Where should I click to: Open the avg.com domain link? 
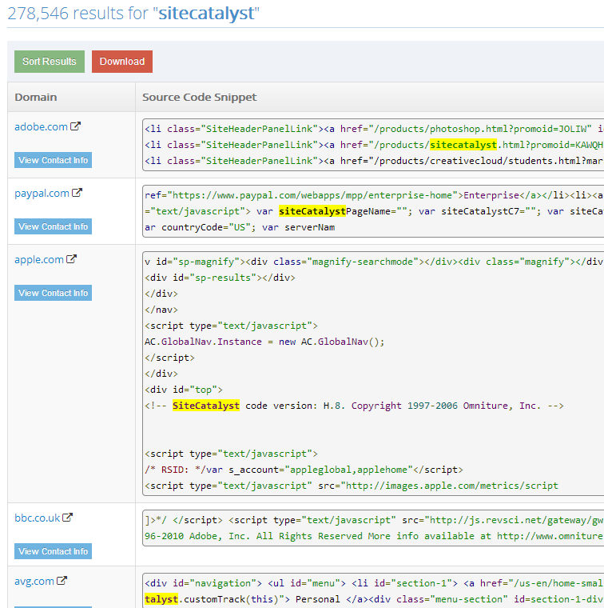pyautogui.click(x=34, y=582)
